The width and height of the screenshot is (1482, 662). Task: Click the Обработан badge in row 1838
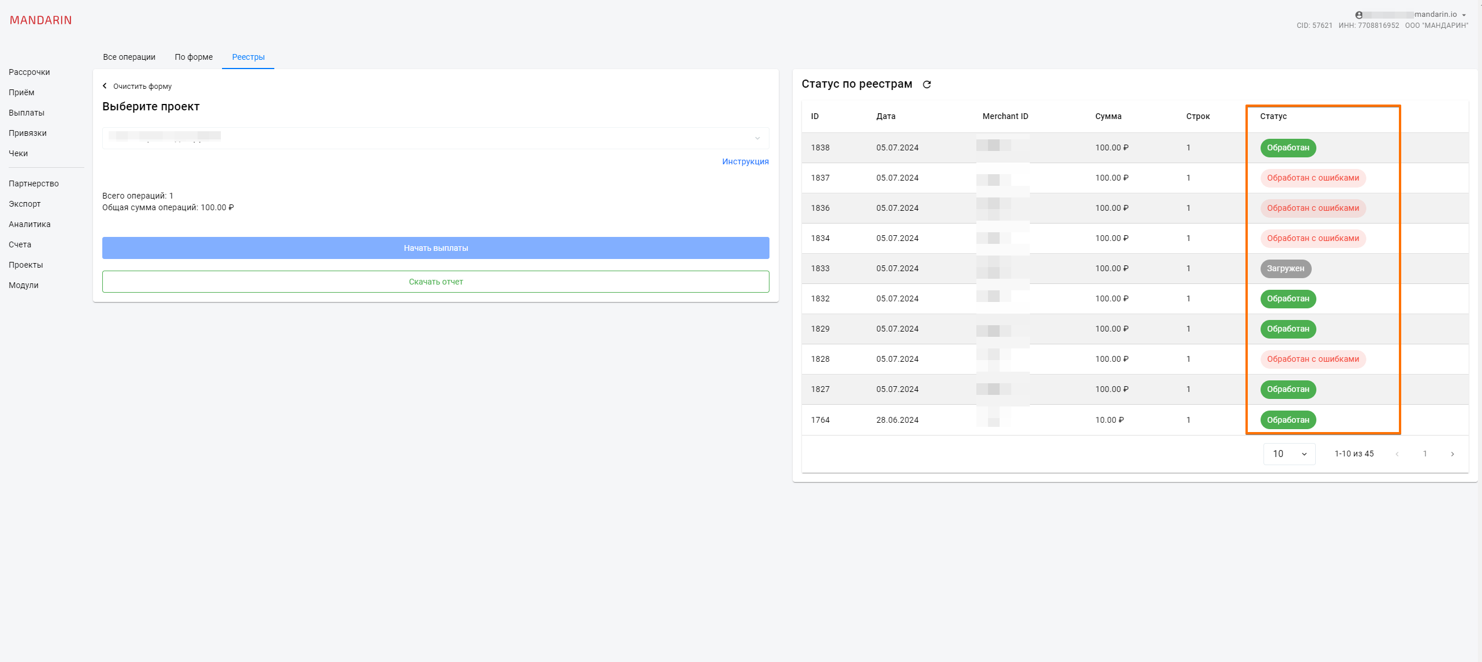pyautogui.click(x=1287, y=147)
